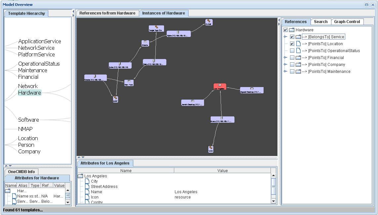Click the folder icon beside BelongsTo Service
The image size is (378, 215).
298,37
